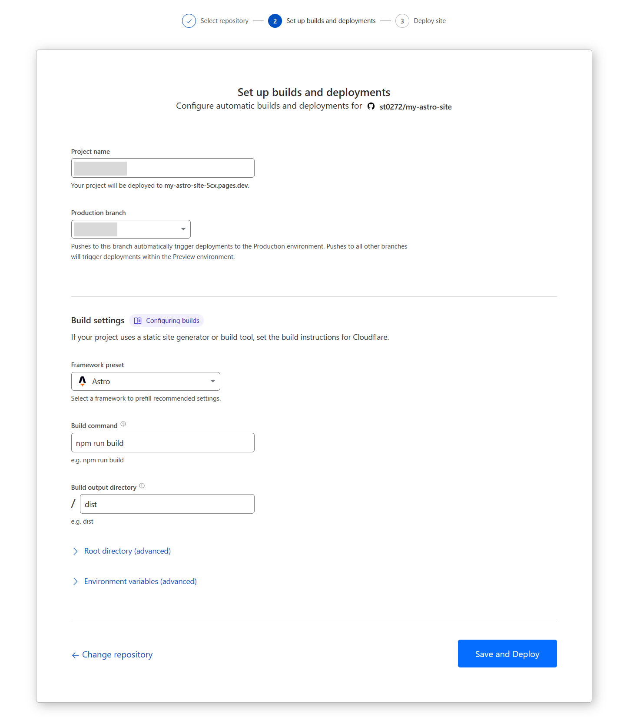The width and height of the screenshot is (630, 717).
Task: Open the Production branch dropdown
Action: point(131,229)
